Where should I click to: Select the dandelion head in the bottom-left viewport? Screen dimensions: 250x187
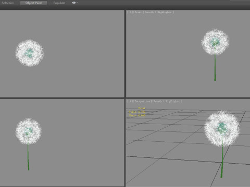pyautogui.click(x=29, y=131)
